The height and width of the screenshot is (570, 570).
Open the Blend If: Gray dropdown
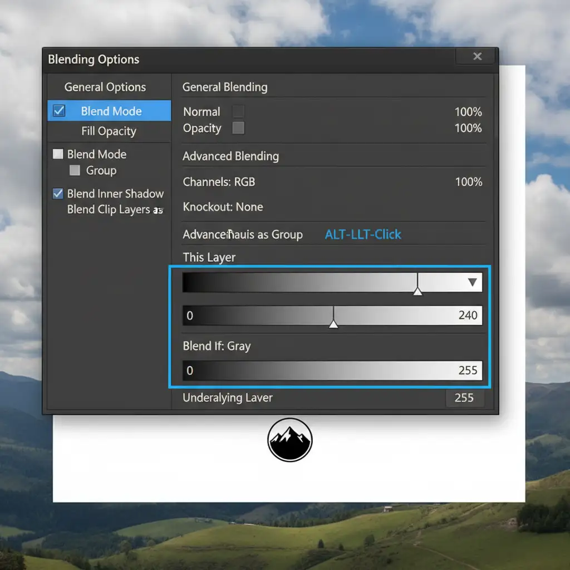[217, 346]
